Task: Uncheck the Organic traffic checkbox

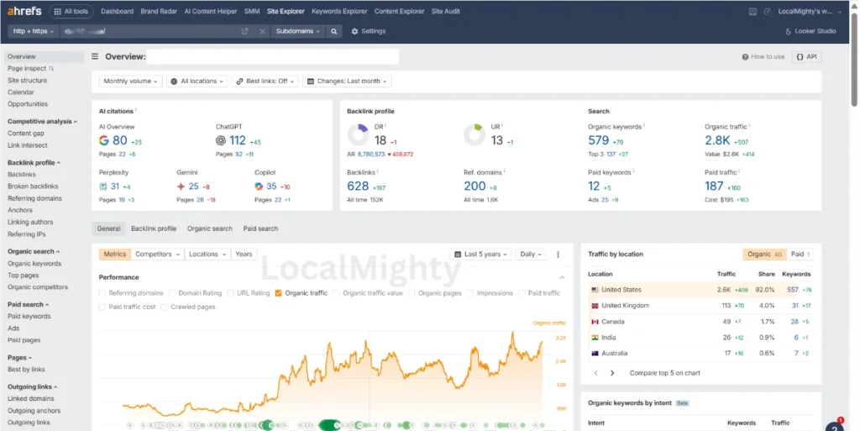Action: [x=279, y=293]
